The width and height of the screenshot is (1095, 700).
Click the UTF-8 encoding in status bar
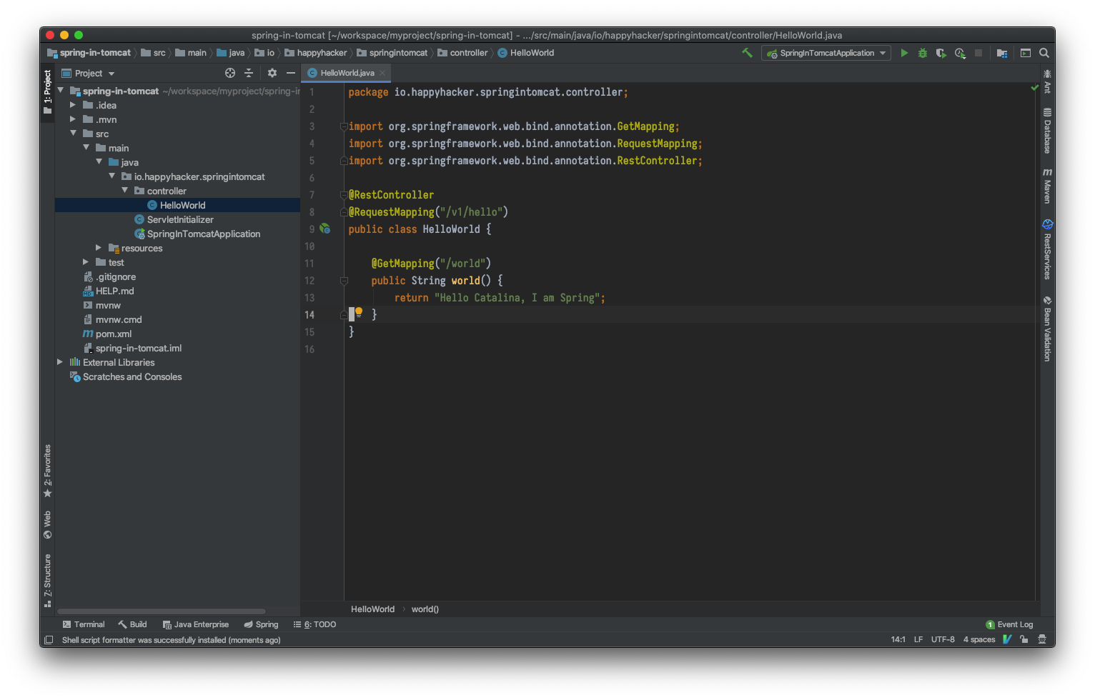(943, 639)
